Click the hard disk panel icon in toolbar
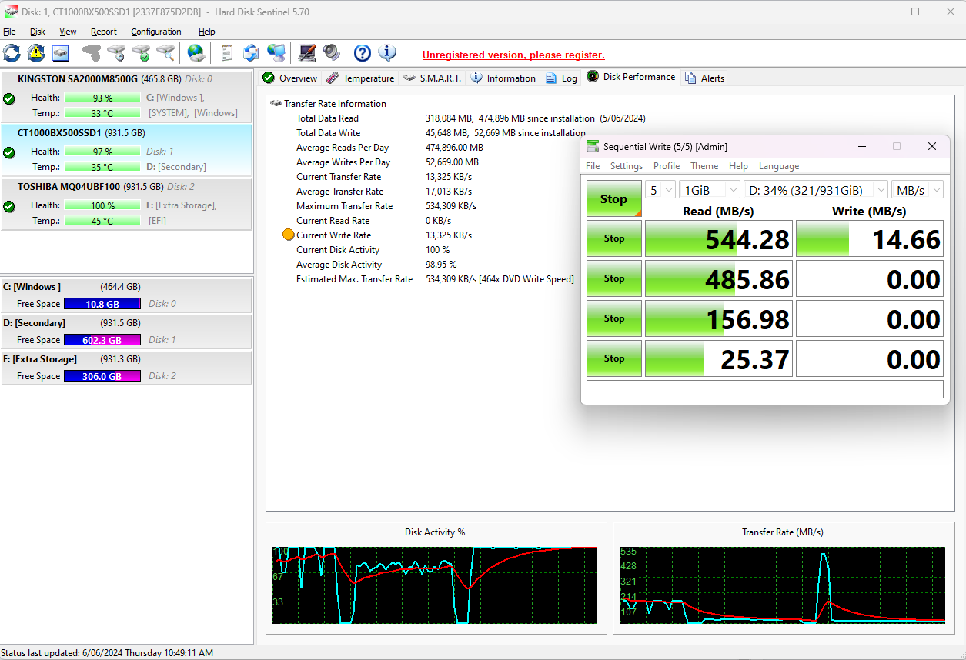The height and width of the screenshot is (660, 966). coord(61,53)
